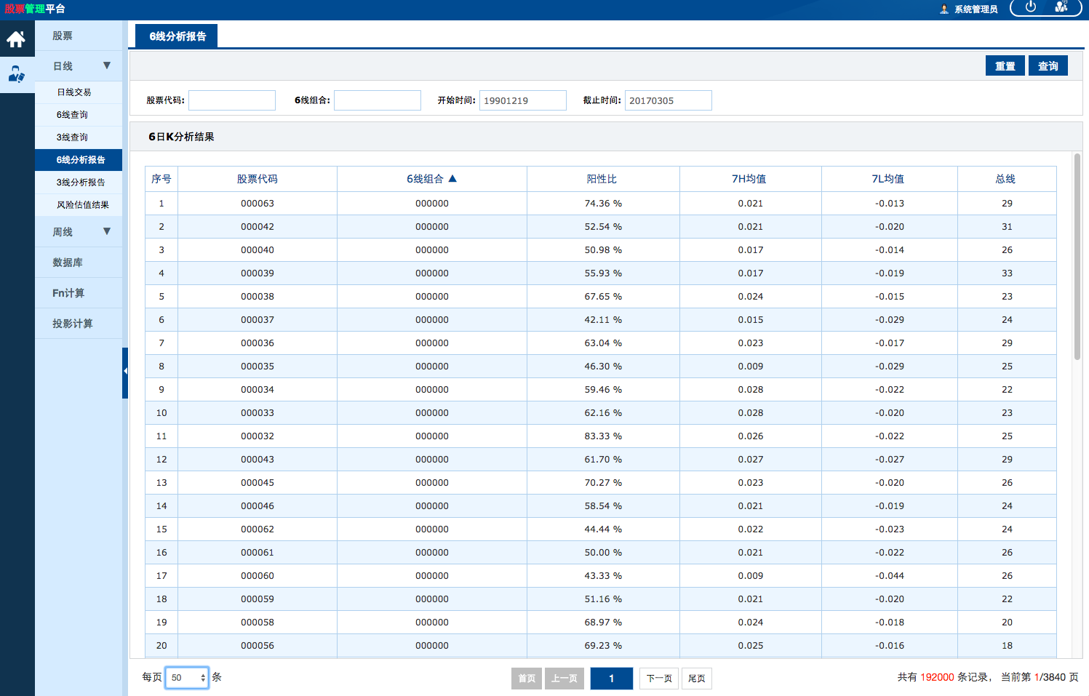Collapse the 日线 menu group arrow
The image size is (1089, 696).
(x=107, y=65)
